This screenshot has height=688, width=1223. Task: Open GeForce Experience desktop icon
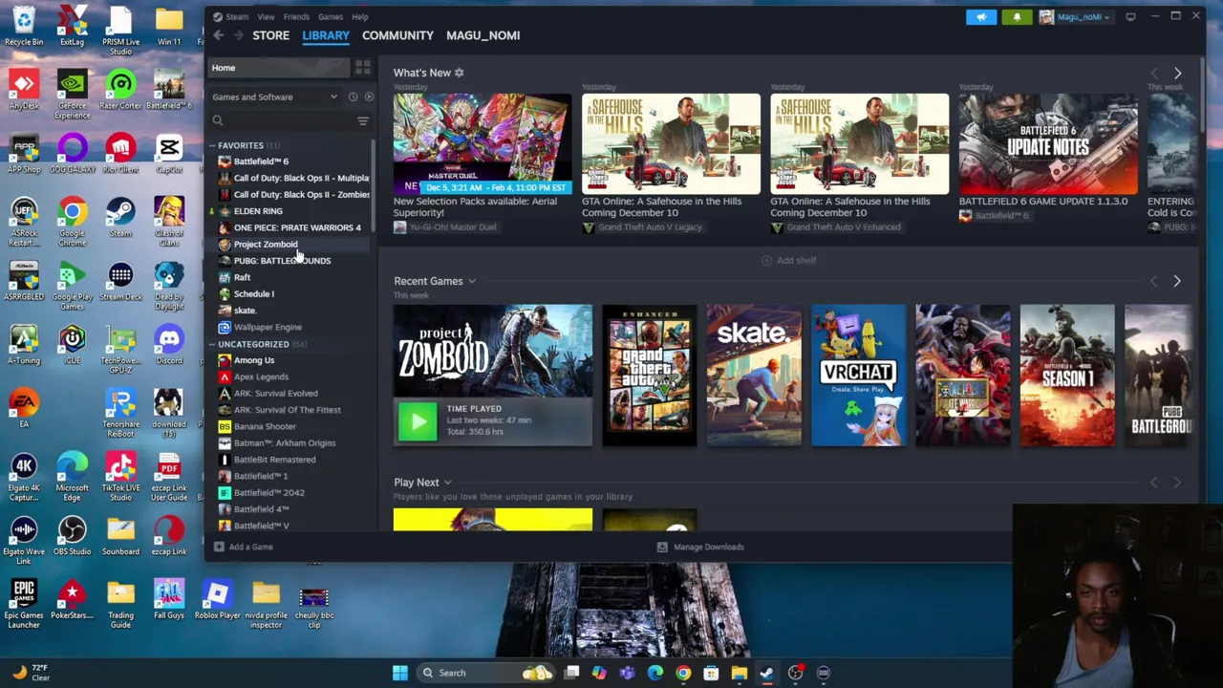[x=72, y=94]
